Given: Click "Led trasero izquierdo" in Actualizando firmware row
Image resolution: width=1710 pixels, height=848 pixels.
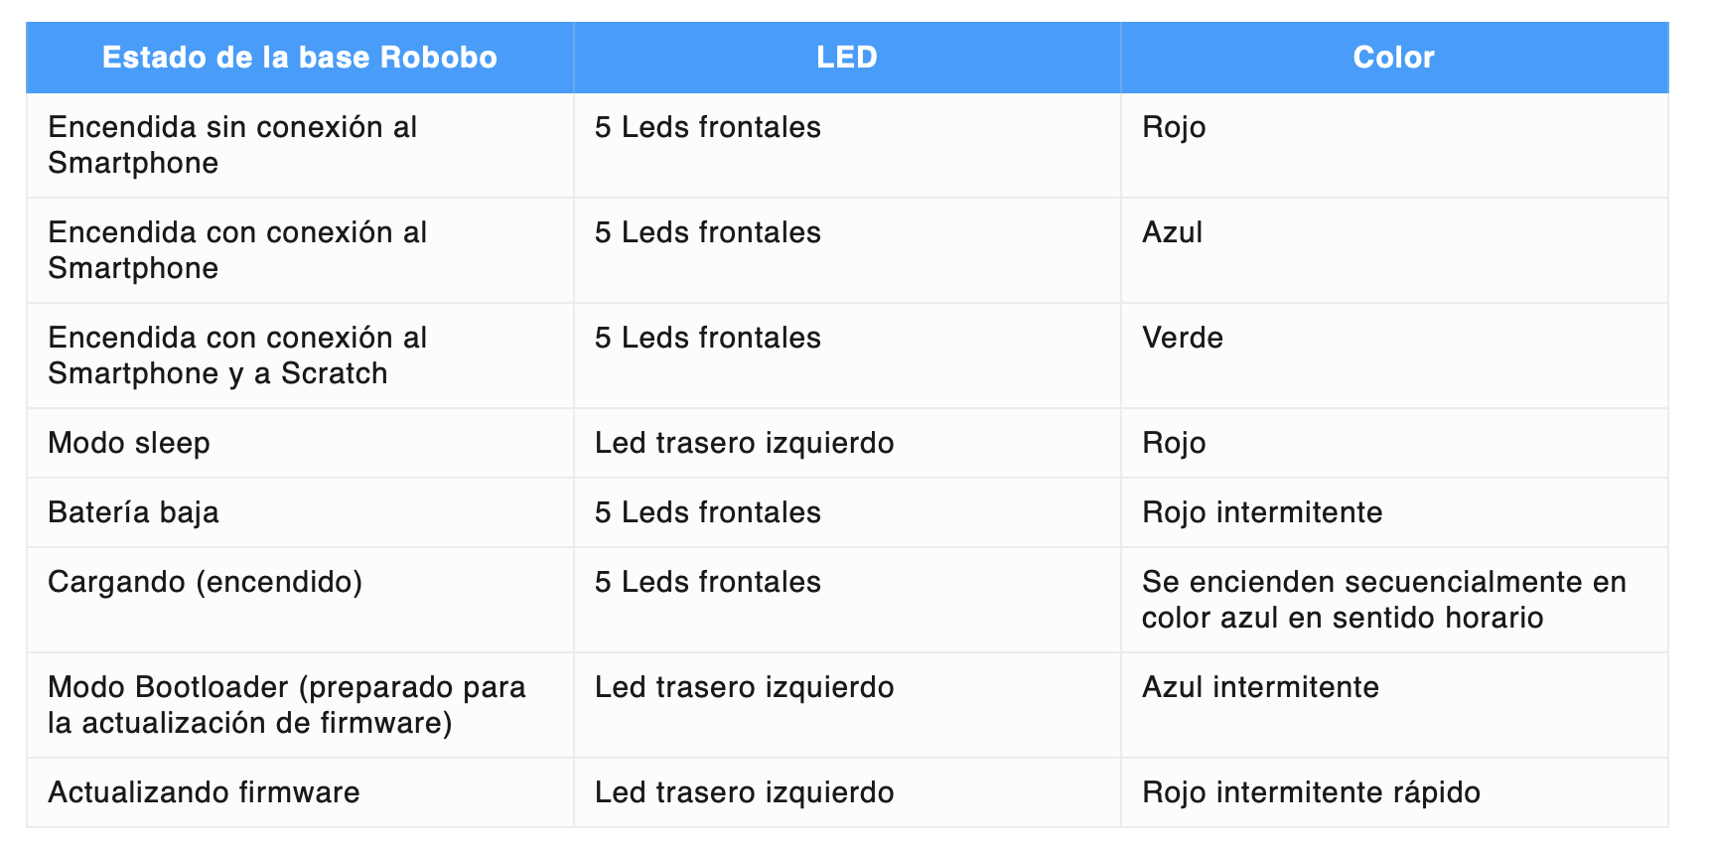Looking at the screenshot, I should point(744,792).
